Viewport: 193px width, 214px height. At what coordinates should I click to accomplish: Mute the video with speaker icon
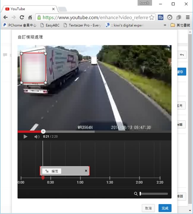37,137
